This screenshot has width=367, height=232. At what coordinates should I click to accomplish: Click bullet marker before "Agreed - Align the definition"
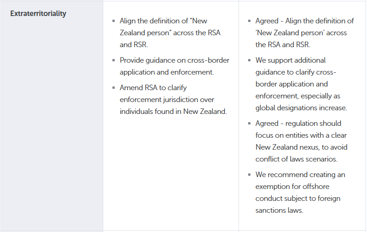click(249, 22)
